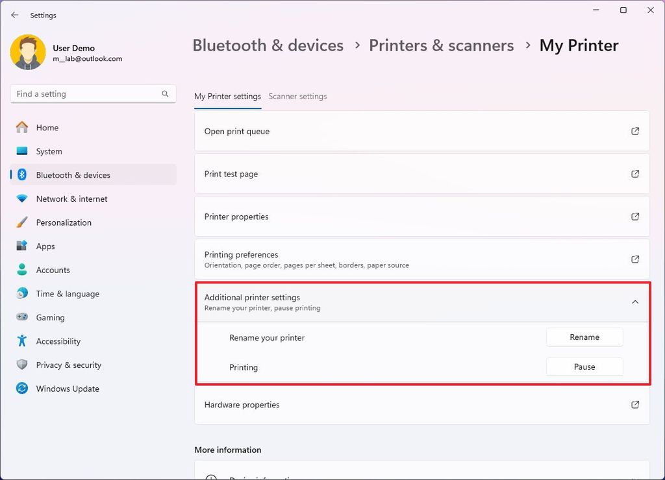Select the Accessibility icon in sidebar
Viewport: 665px width, 480px height.
[x=21, y=341]
